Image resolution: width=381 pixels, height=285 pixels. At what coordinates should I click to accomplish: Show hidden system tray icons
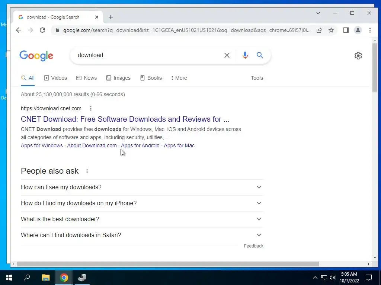coord(315,278)
